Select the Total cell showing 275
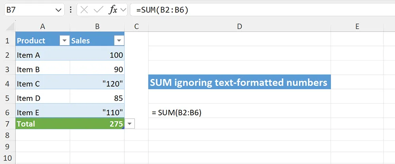The image size is (395, 164). [97, 124]
